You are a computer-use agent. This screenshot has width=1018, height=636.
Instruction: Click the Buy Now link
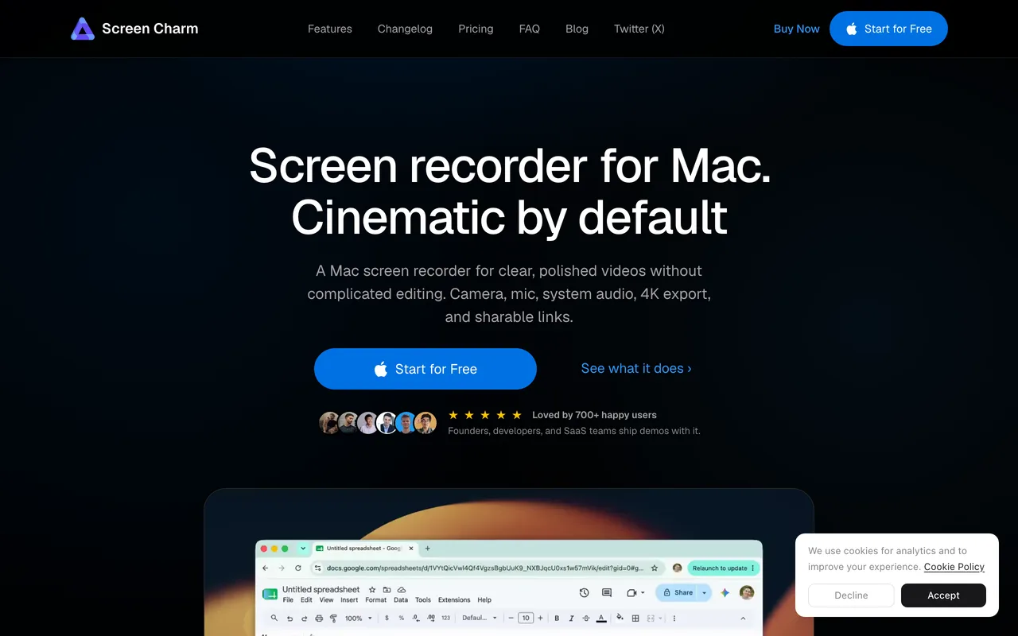coord(797,29)
